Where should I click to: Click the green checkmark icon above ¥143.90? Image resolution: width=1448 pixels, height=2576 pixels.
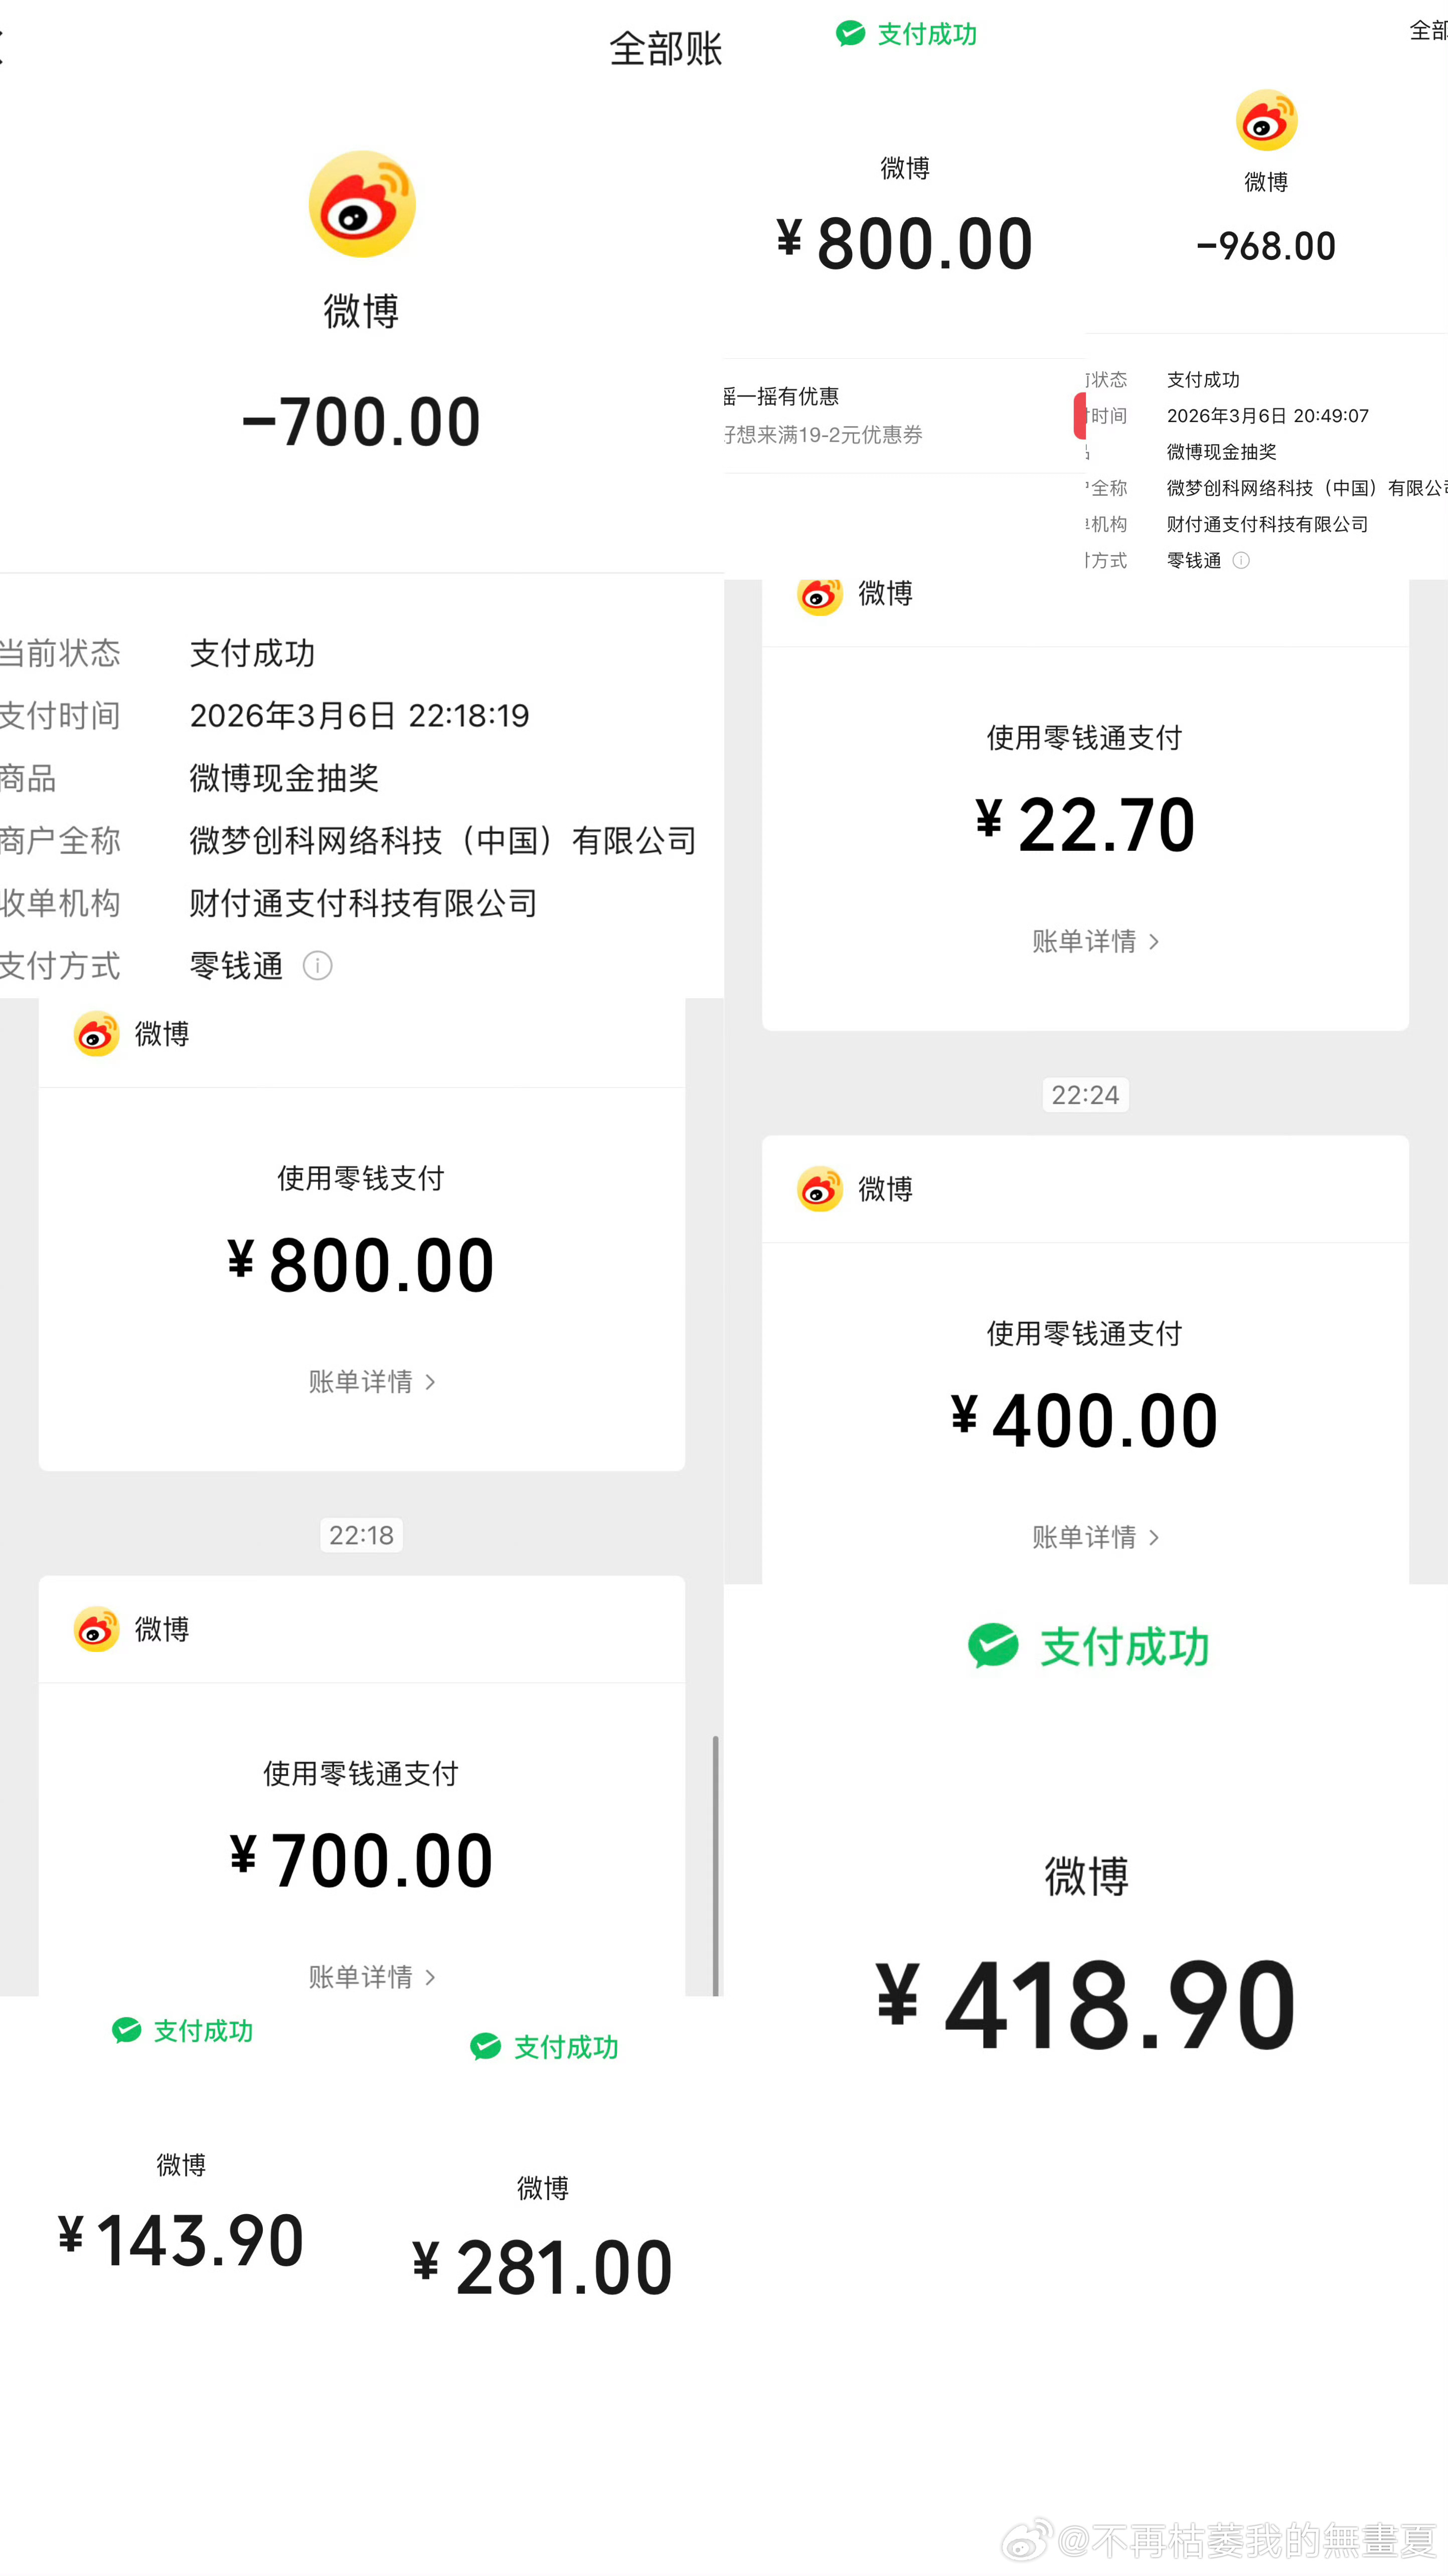pyautogui.click(x=127, y=2030)
